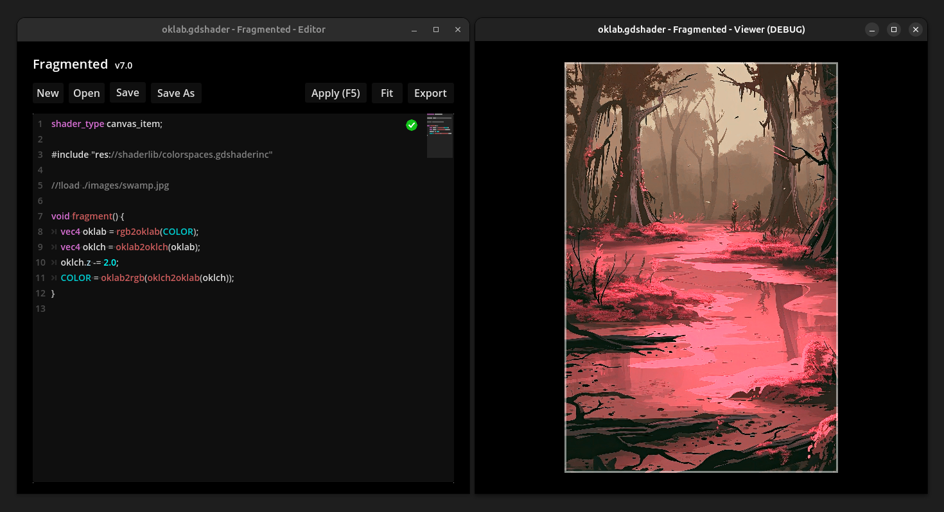Click the code minimap preview
Viewport: 944px width, 512px height.
(440, 135)
